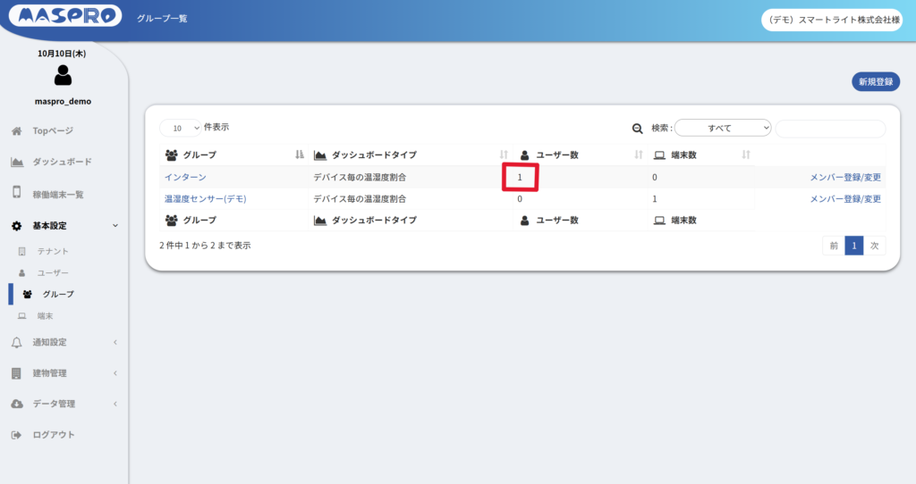Open the Top page home item

click(x=53, y=131)
